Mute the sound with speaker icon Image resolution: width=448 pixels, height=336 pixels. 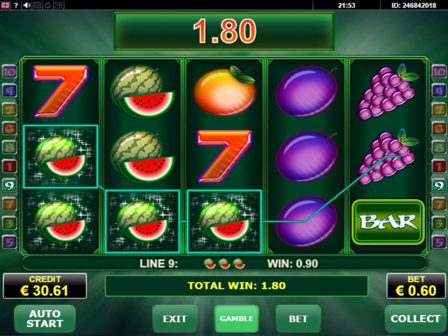point(26,5)
